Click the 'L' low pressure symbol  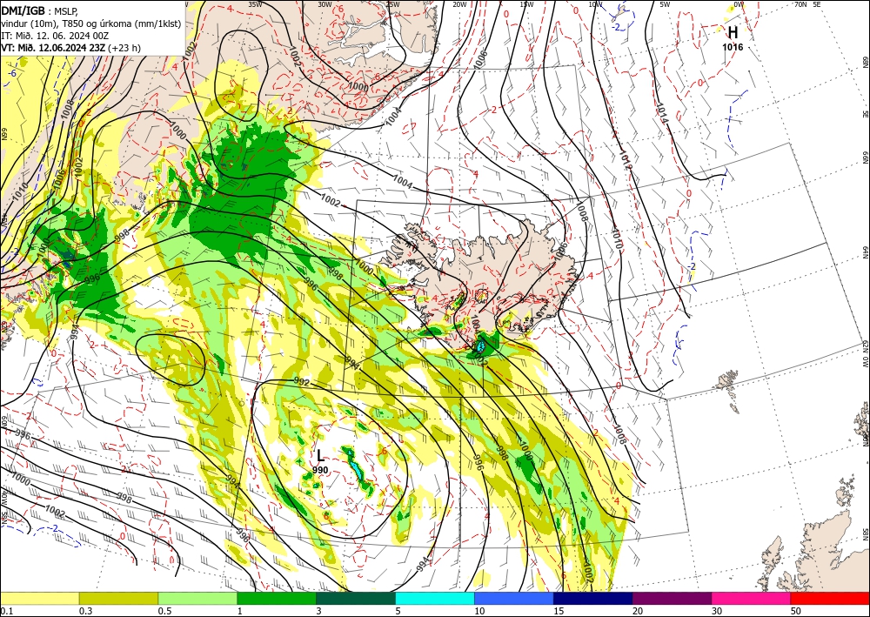(321, 456)
